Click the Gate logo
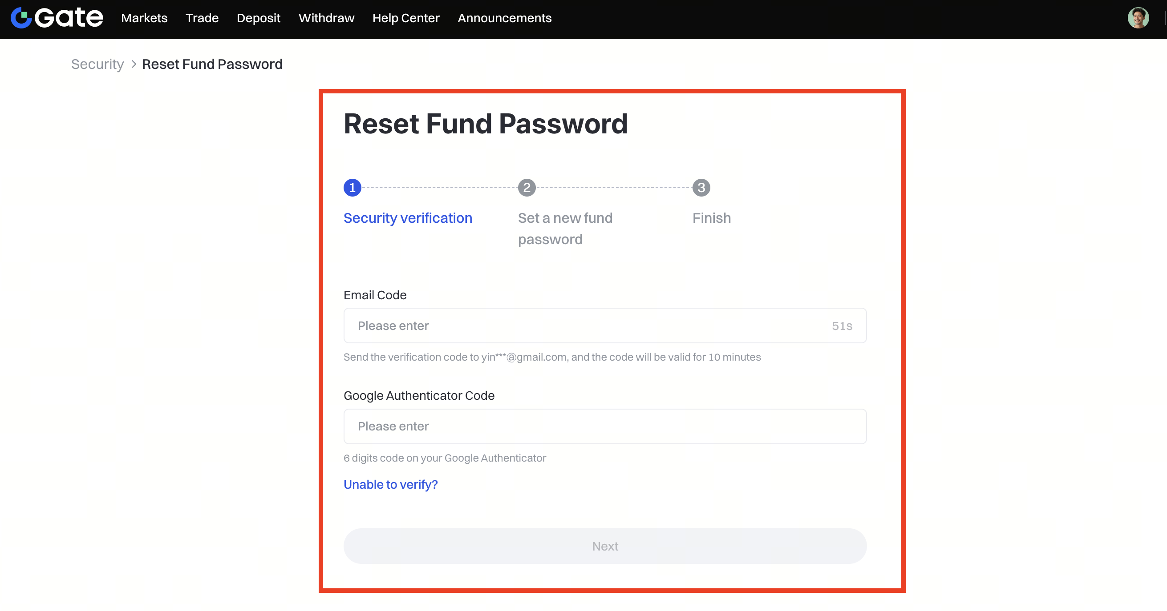This screenshot has height=611, width=1167. [x=57, y=18]
